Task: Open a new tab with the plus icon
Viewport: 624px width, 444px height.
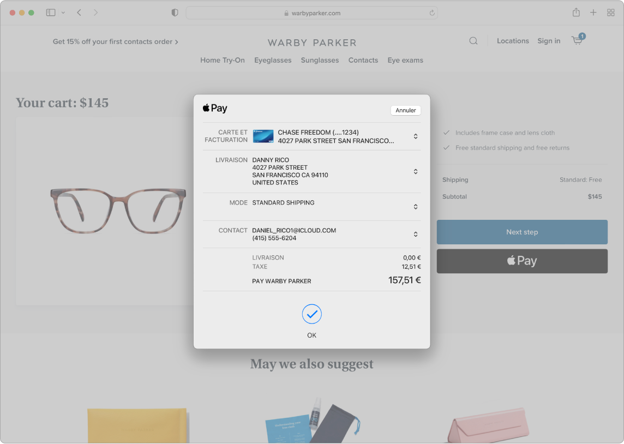Action: [x=593, y=12]
